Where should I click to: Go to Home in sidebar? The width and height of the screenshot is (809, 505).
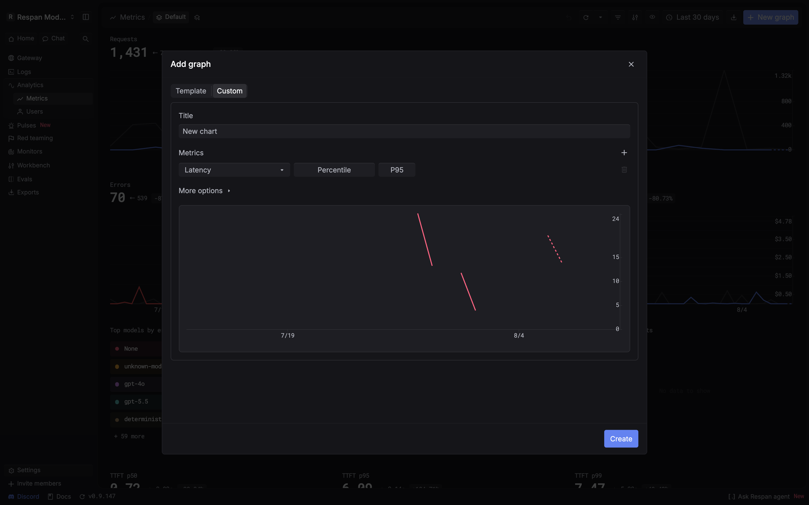coord(22,38)
